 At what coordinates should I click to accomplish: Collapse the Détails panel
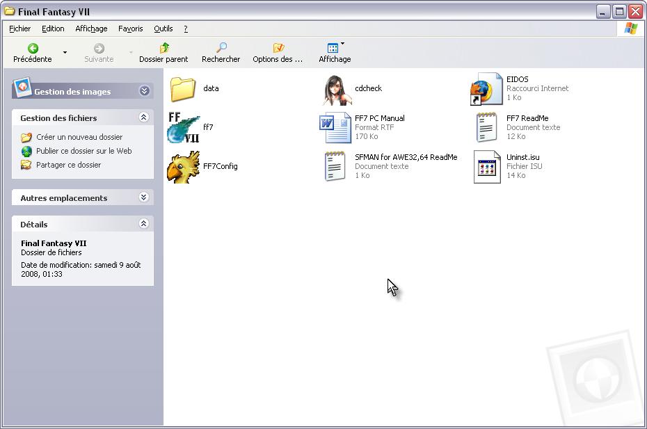144,224
